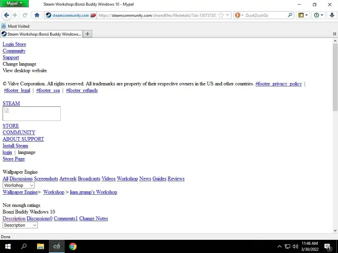Open the Bookmarks menu toolbar button

pyautogui.click(x=303, y=15)
